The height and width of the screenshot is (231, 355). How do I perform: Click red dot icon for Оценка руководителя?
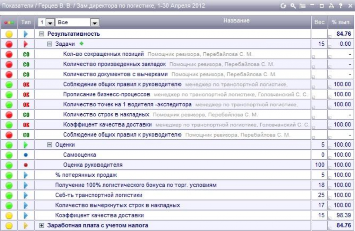click(x=26, y=165)
